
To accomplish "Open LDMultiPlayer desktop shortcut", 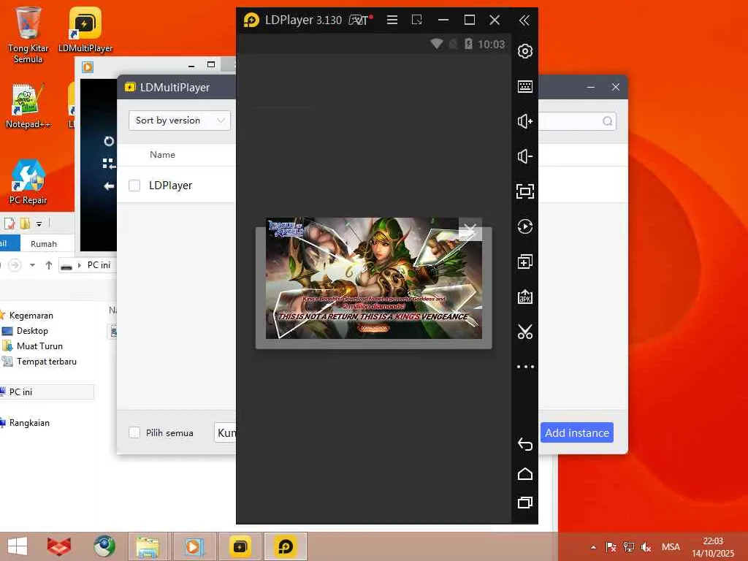I will pyautogui.click(x=85, y=29).
